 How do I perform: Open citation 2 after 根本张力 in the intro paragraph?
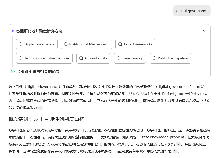(40, 108)
